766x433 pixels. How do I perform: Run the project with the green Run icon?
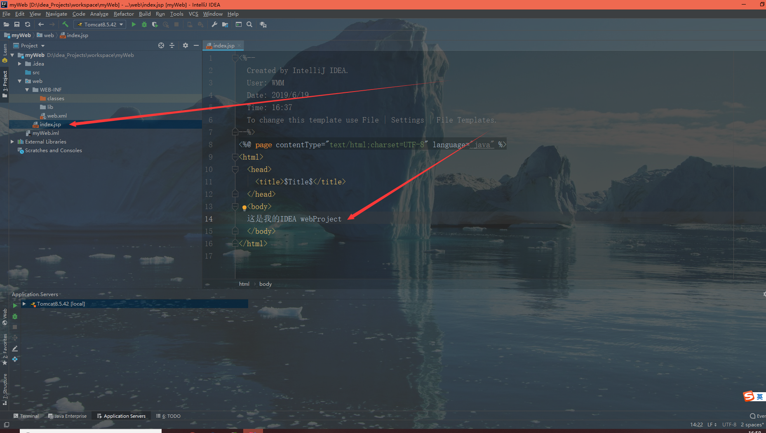pyautogui.click(x=134, y=24)
